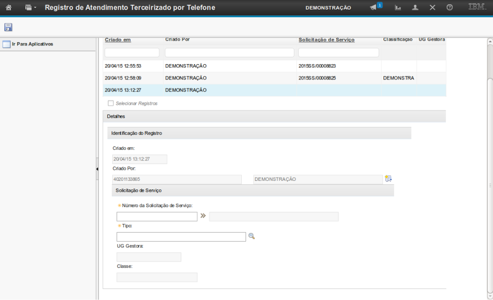This screenshot has width=493, height=300.
Task: Collapse the left sidebar panel handle
Action: [x=97, y=169]
